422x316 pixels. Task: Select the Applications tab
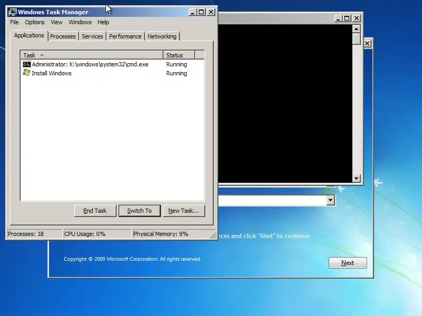(29, 35)
